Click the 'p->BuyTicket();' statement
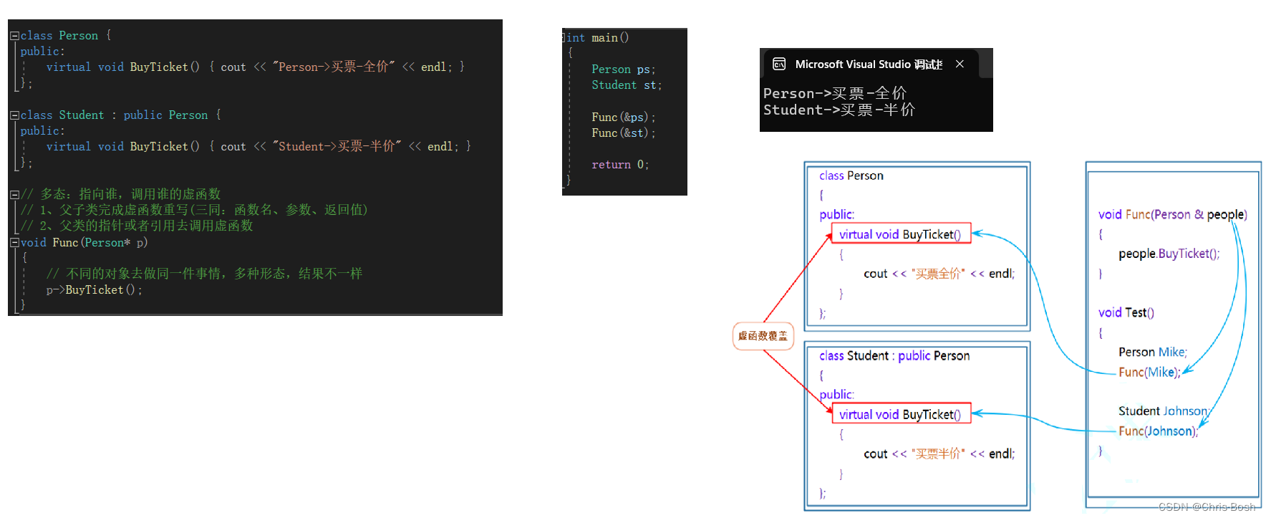Viewport: 1266px width, 518px height. (x=95, y=290)
